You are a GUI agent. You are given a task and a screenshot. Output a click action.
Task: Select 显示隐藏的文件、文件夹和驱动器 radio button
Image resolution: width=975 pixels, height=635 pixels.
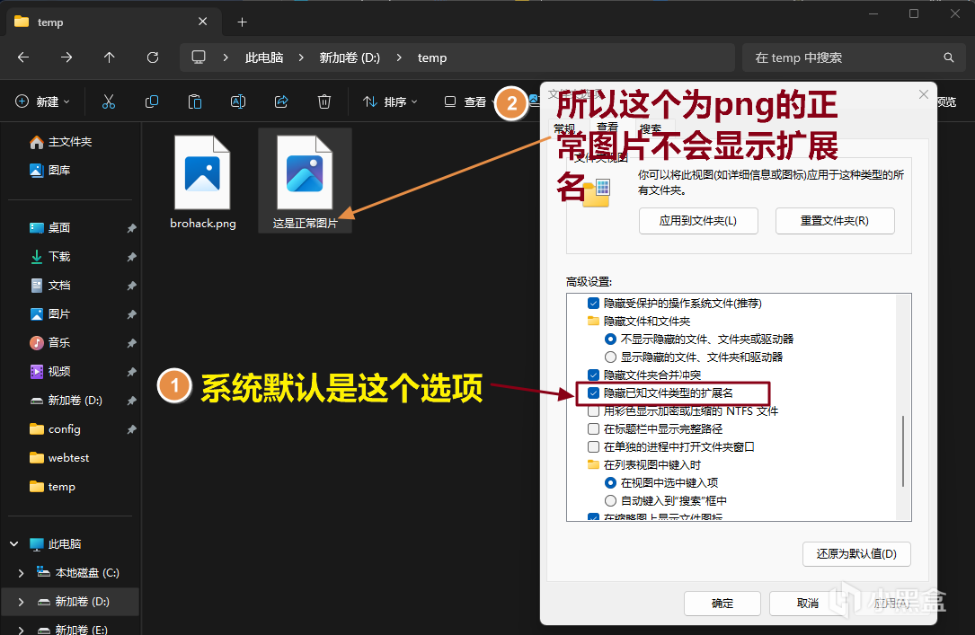[611, 357]
